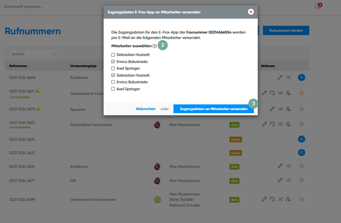
Task: Click the Rufnummern kaufen button
Action: [x=286, y=31]
